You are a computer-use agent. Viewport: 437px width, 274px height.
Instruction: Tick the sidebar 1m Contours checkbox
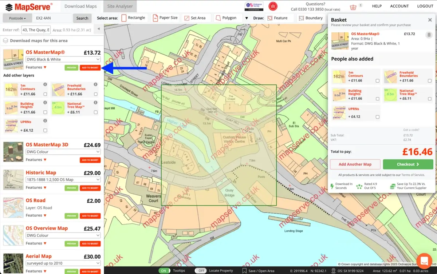pyautogui.click(x=45, y=94)
